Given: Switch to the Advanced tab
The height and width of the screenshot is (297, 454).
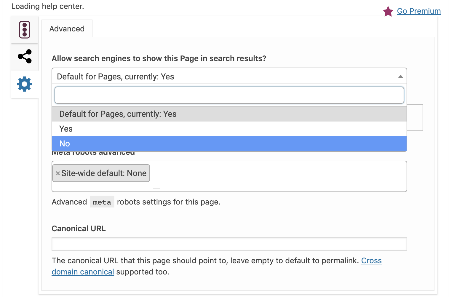Looking at the screenshot, I should pos(67,29).
